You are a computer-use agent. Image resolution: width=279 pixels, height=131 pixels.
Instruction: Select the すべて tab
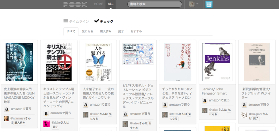click(71, 31)
